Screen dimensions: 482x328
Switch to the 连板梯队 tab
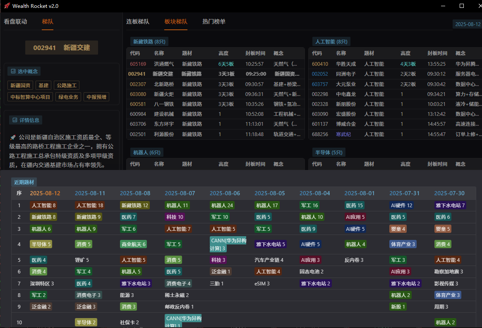pyautogui.click(x=138, y=22)
